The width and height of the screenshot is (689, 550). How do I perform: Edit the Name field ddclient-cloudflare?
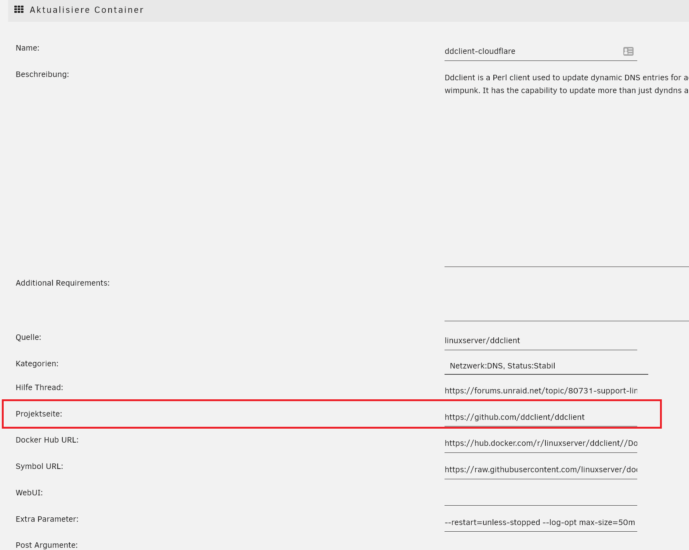(x=540, y=51)
